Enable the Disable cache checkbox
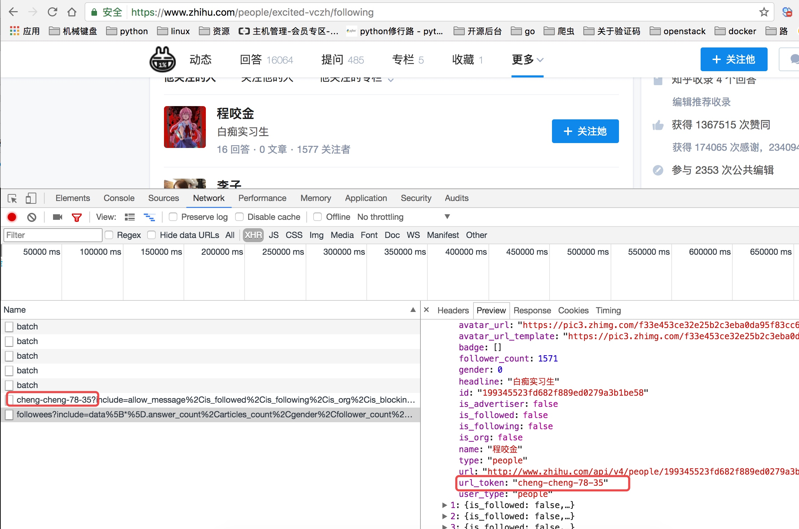This screenshot has width=799, height=529. click(239, 217)
